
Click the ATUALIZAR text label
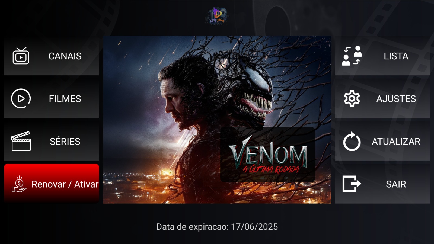pyautogui.click(x=396, y=141)
